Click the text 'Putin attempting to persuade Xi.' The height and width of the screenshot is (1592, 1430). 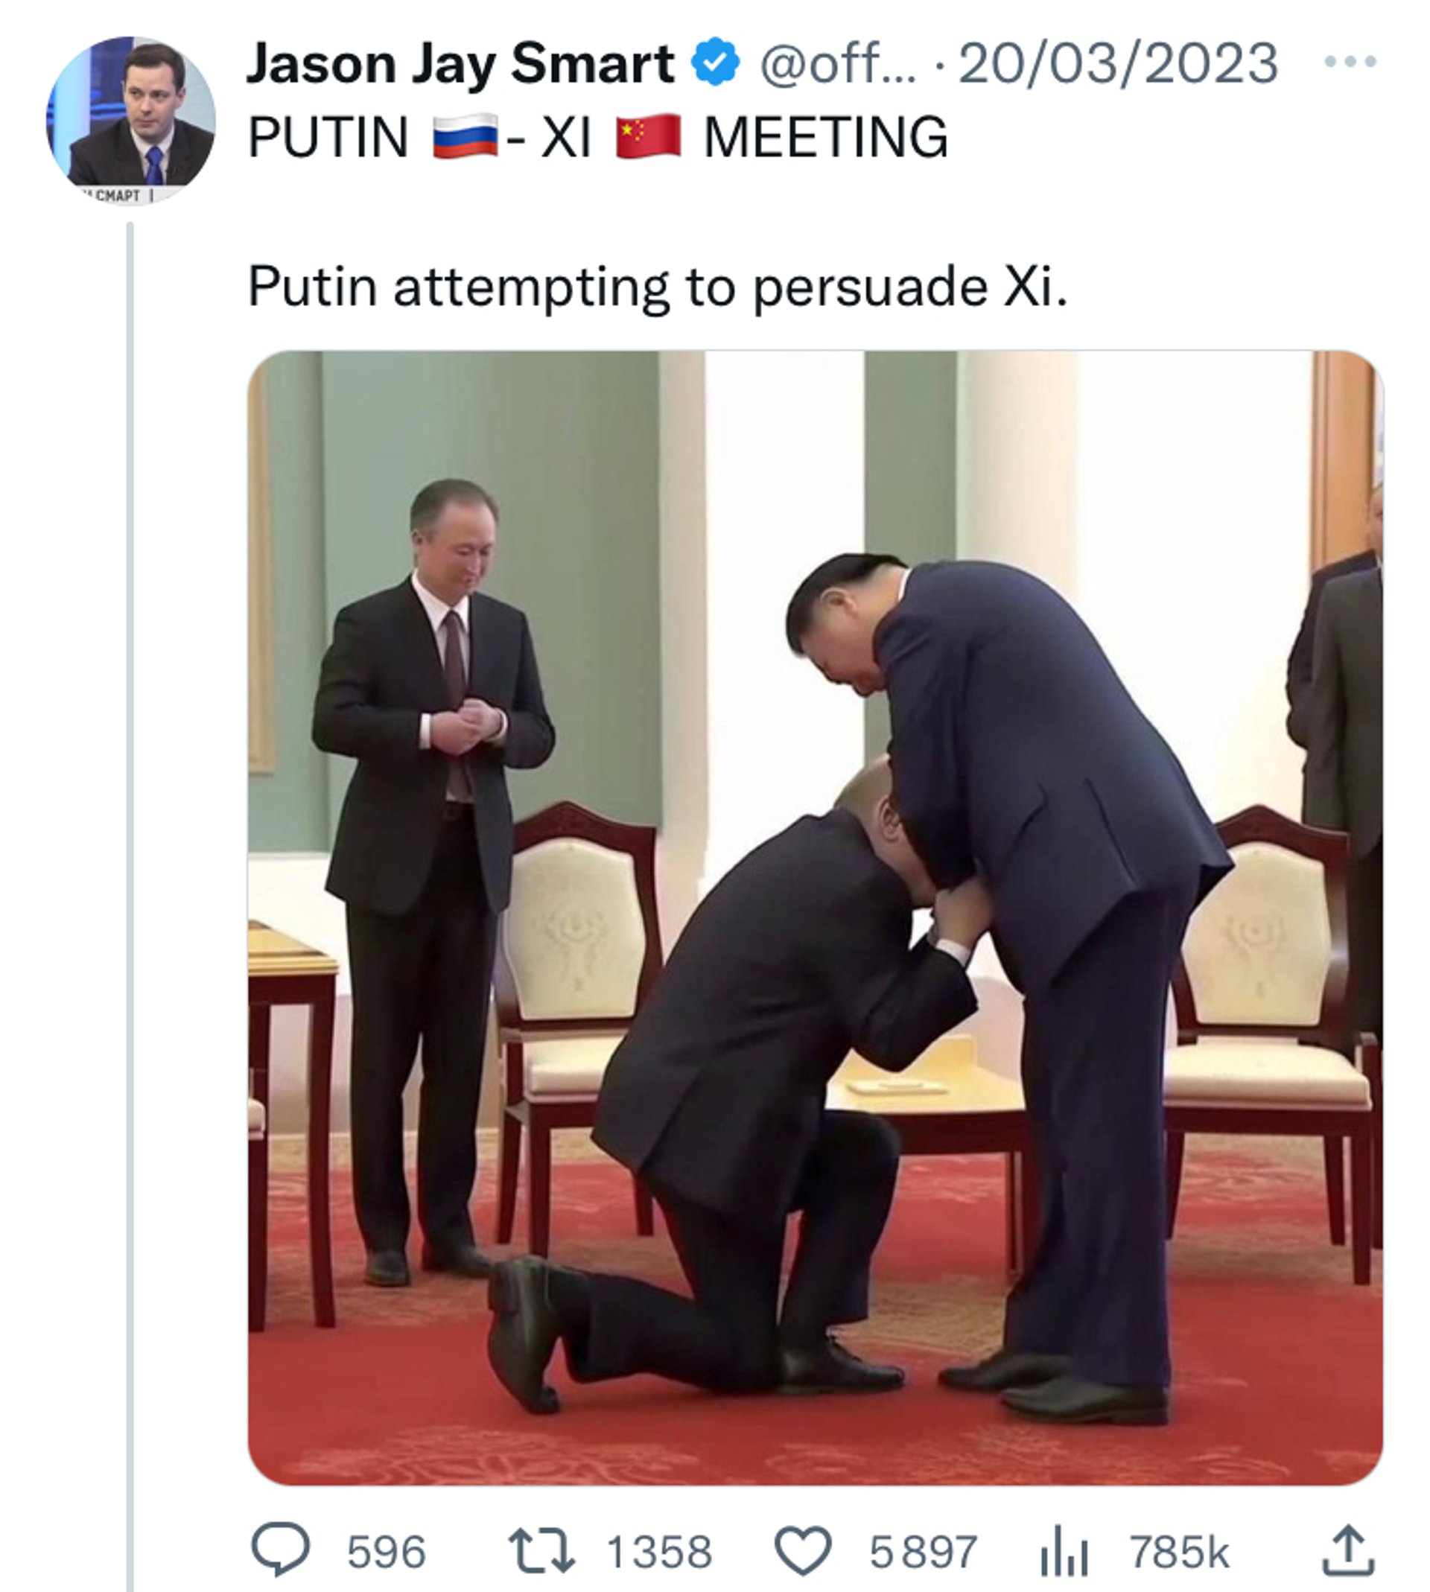pyautogui.click(x=658, y=288)
